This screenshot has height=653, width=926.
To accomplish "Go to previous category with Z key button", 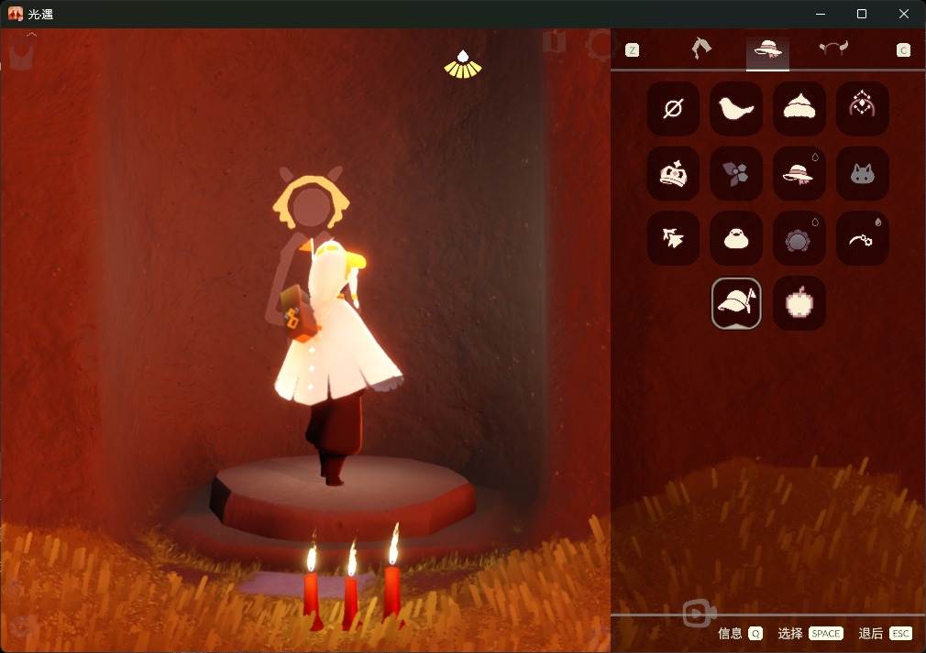I will pyautogui.click(x=632, y=50).
